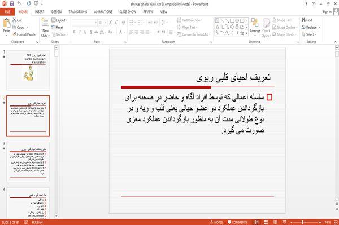Image resolution: width=339 pixels, height=225 pixels.
Task: Click the Increase Font Size icon
Action: click(x=111, y=23)
